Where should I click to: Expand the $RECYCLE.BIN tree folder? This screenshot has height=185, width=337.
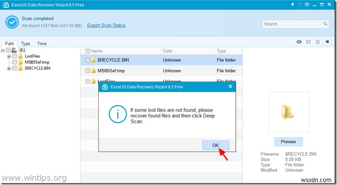9,69
